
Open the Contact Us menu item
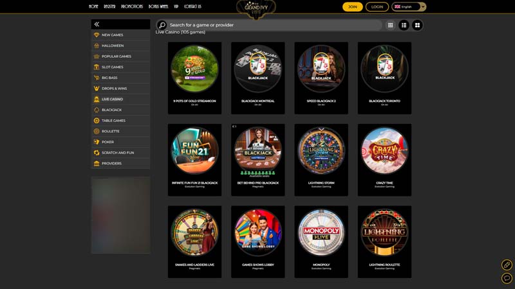[x=192, y=6]
